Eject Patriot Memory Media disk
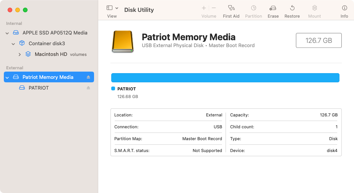 (x=88, y=77)
